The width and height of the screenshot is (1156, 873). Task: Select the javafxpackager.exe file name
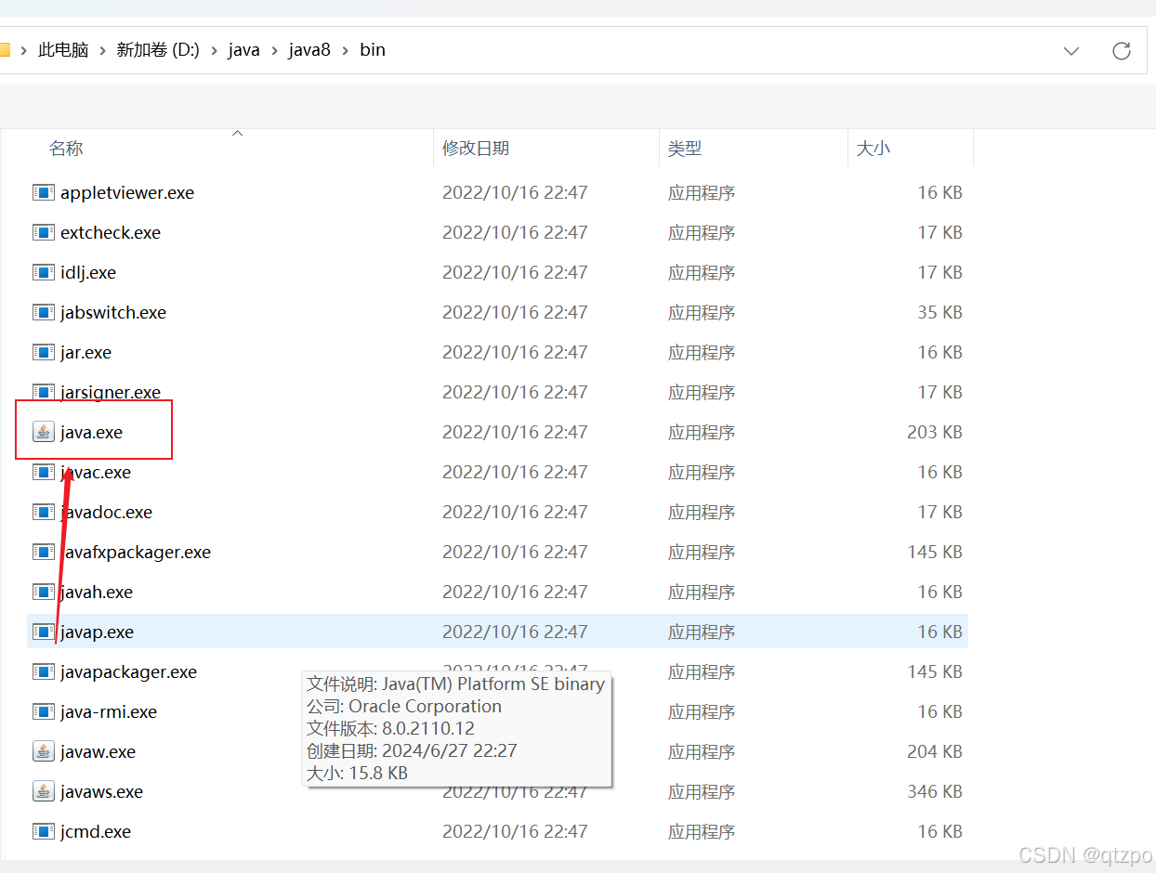[136, 552]
